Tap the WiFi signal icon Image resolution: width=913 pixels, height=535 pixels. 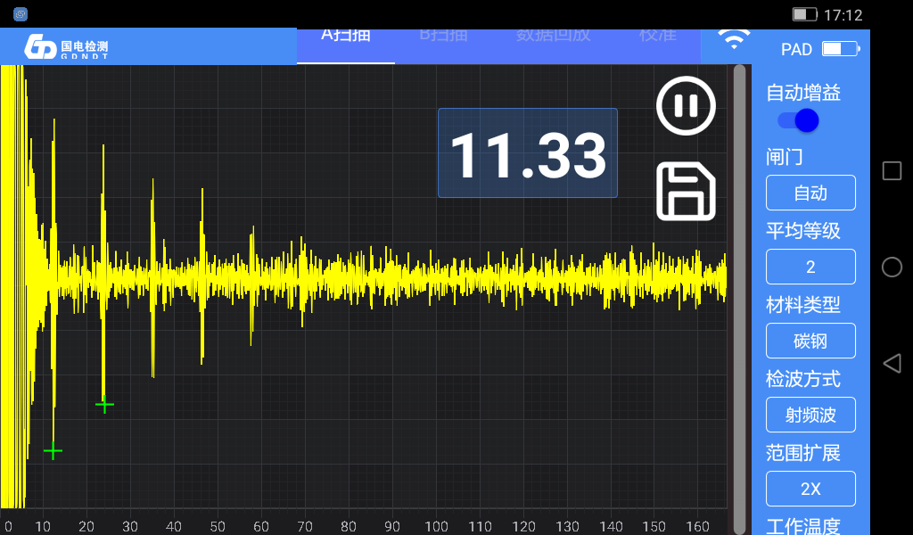(x=734, y=41)
